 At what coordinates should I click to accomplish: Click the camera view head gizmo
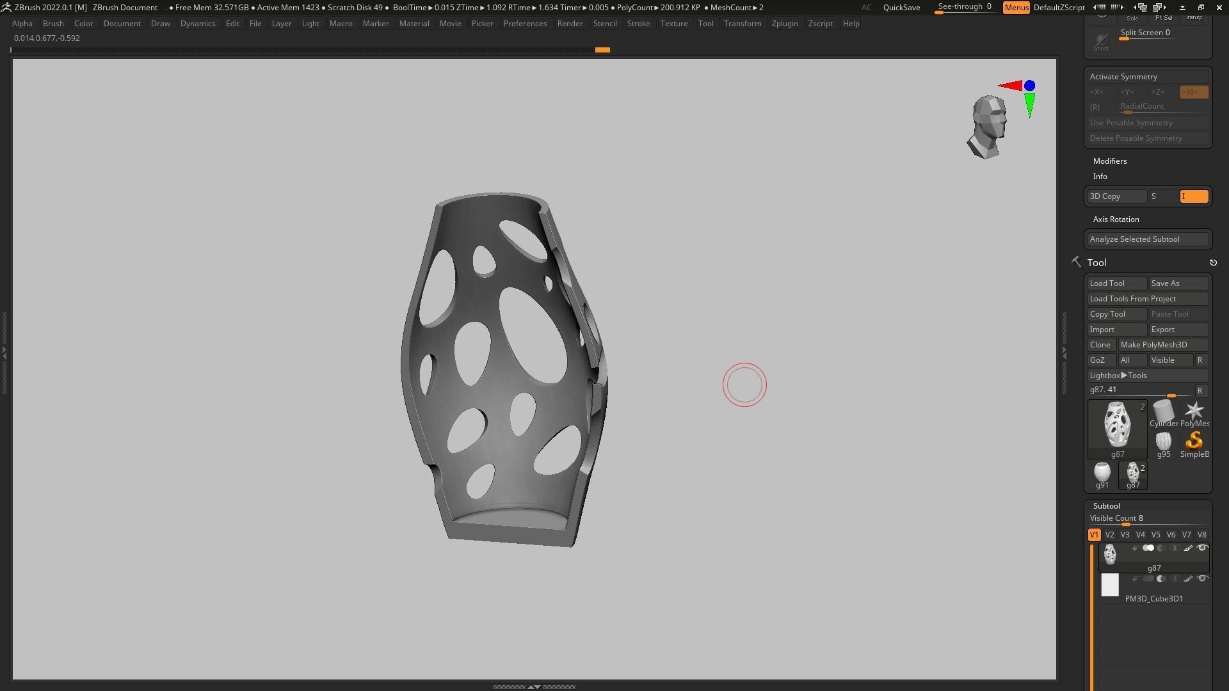(988, 127)
